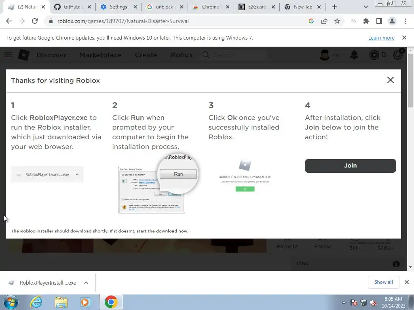Image resolution: width=414 pixels, height=310 pixels.
Task: Show hidden system tray icons
Action: (344, 302)
